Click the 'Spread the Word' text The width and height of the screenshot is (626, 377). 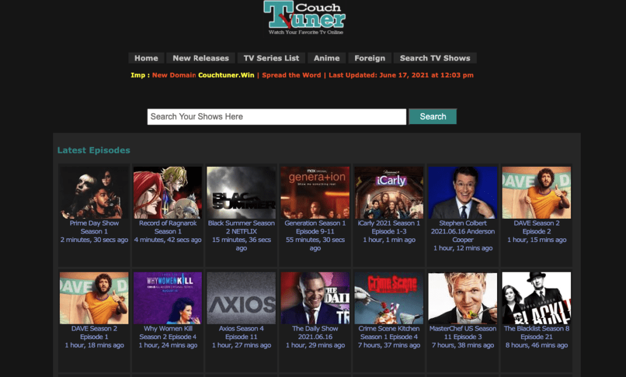tap(292, 75)
